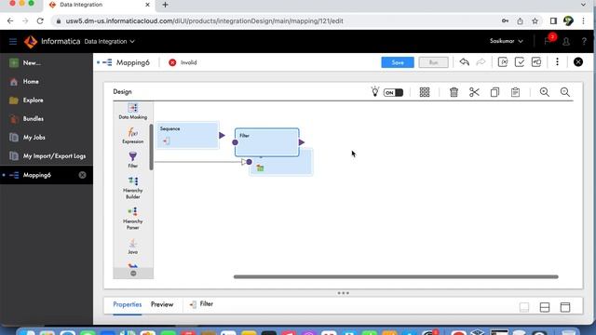This screenshot has width=596, height=335.
Task: Select the Java transformation in palette
Action: tap(132, 246)
